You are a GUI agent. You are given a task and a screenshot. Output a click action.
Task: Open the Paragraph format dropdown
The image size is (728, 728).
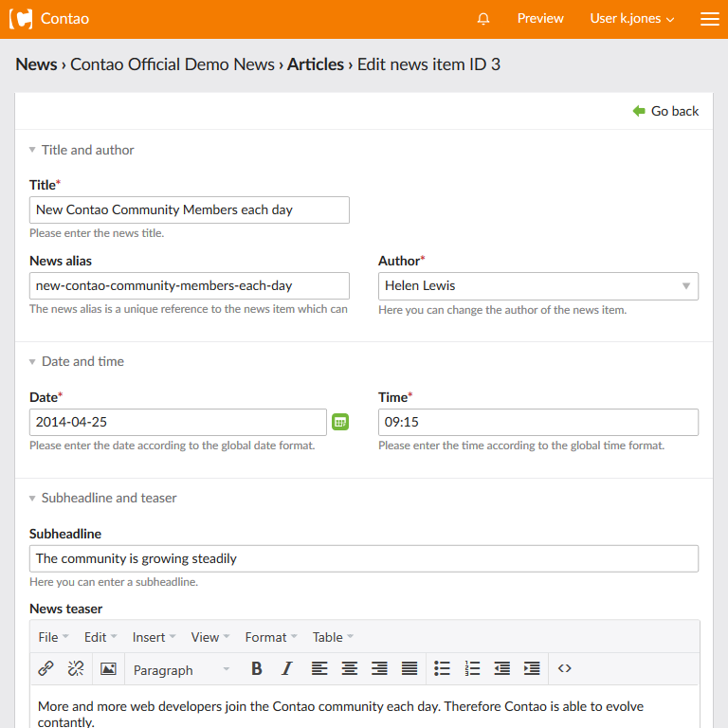[x=182, y=670]
